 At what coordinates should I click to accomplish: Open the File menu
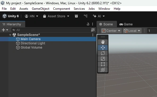point(4,9)
